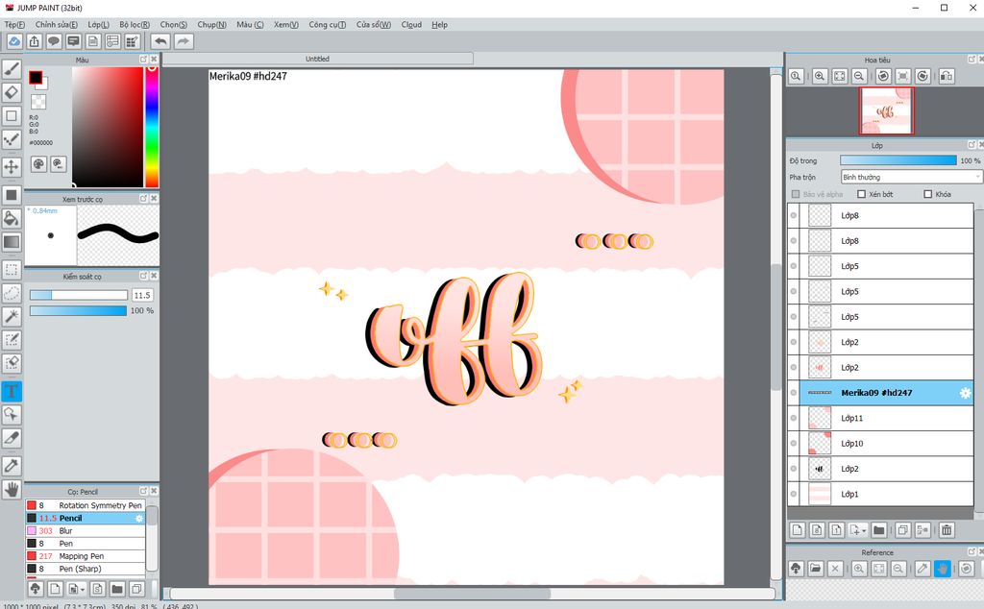Open the Chỉnh sửa menu
This screenshot has width=984, height=609.
tap(57, 24)
